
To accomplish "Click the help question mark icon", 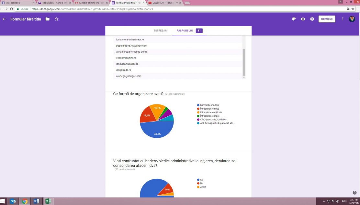I will (354, 193).
